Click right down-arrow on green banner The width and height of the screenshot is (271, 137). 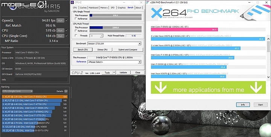pyautogui.click(x=256, y=87)
